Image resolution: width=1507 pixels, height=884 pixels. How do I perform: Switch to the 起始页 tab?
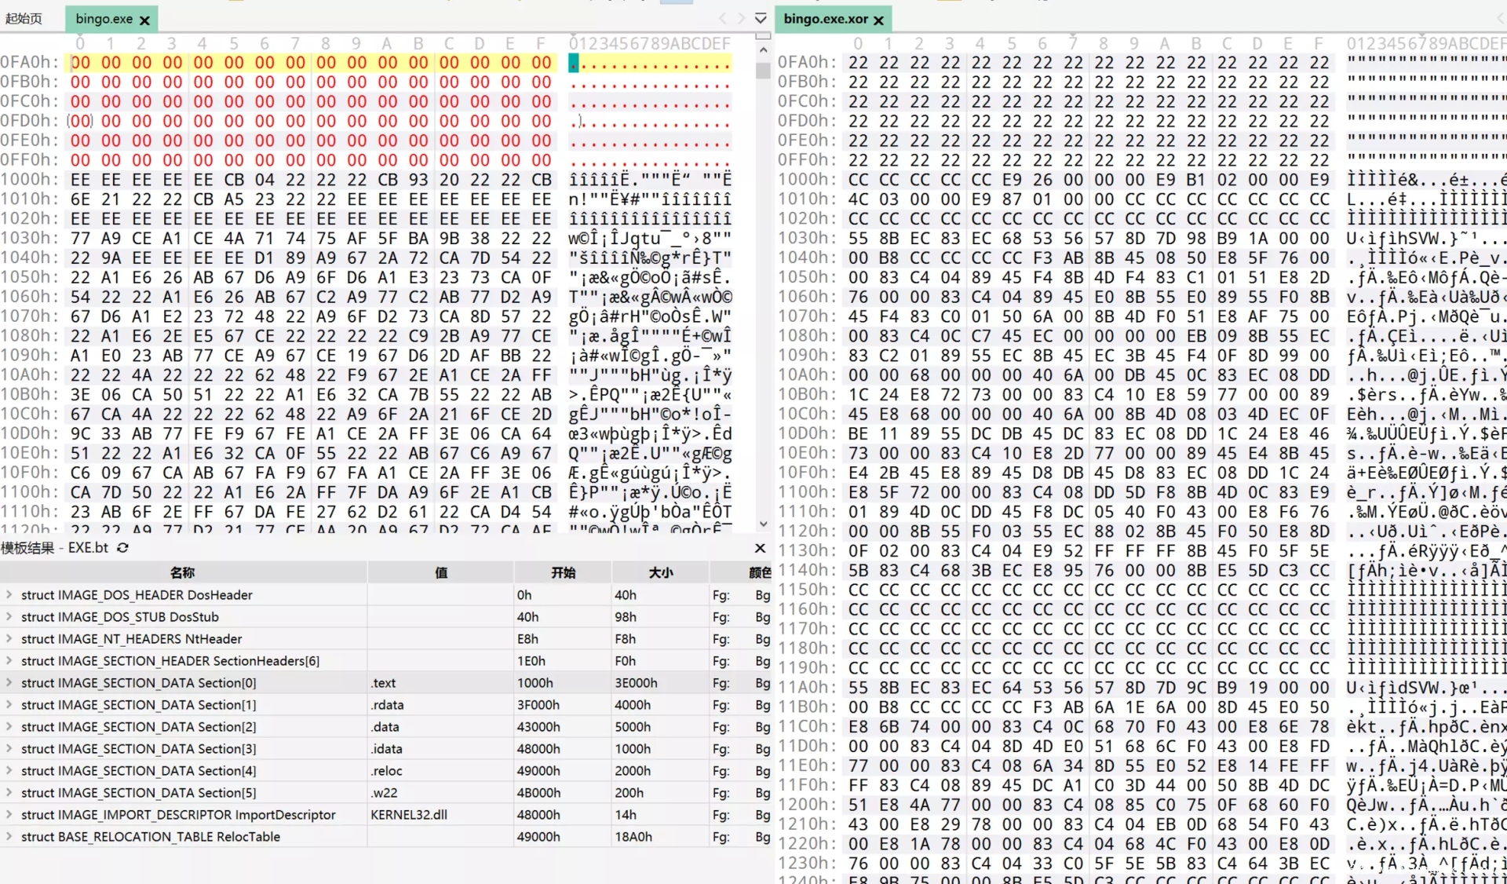24,18
